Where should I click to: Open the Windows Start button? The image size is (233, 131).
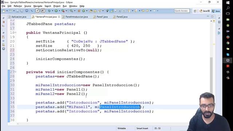(x=228, y=3)
